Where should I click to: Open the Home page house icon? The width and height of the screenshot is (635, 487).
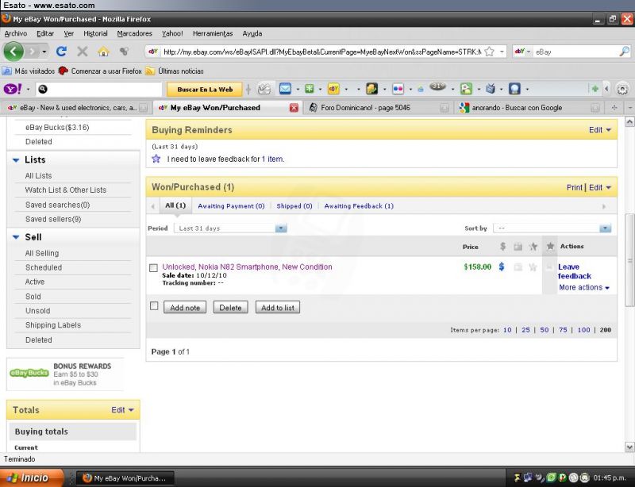(104, 52)
